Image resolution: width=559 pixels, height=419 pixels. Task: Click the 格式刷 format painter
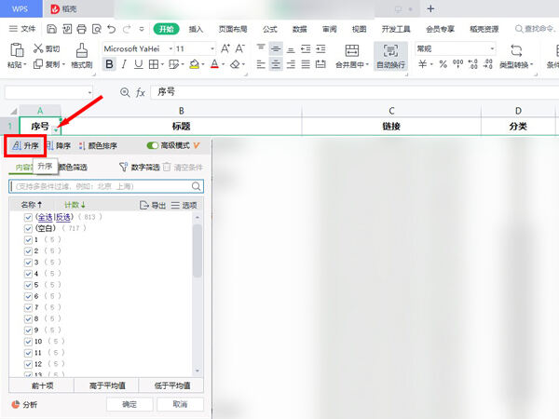click(x=81, y=56)
